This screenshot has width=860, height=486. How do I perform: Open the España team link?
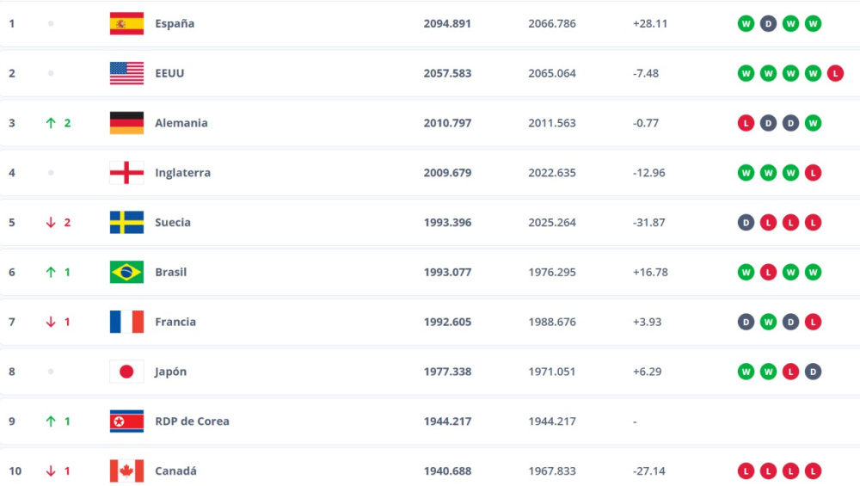click(x=175, y=23)
